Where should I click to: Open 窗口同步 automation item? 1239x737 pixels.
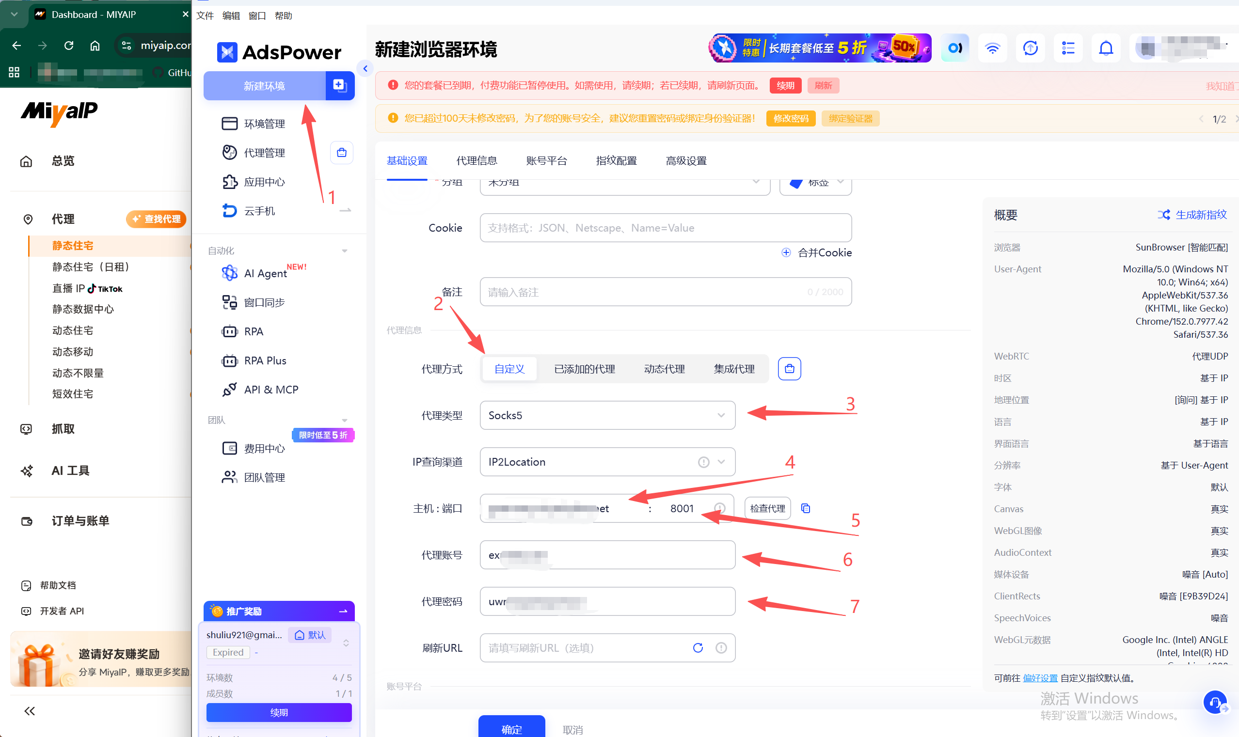point(254,302)
